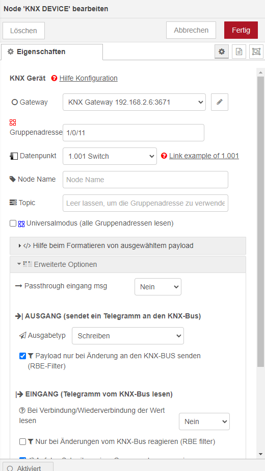Image resolution: width=265 pixels, height=471 pixels.
Task: Open node appearance icon
Action: point(256,52)
